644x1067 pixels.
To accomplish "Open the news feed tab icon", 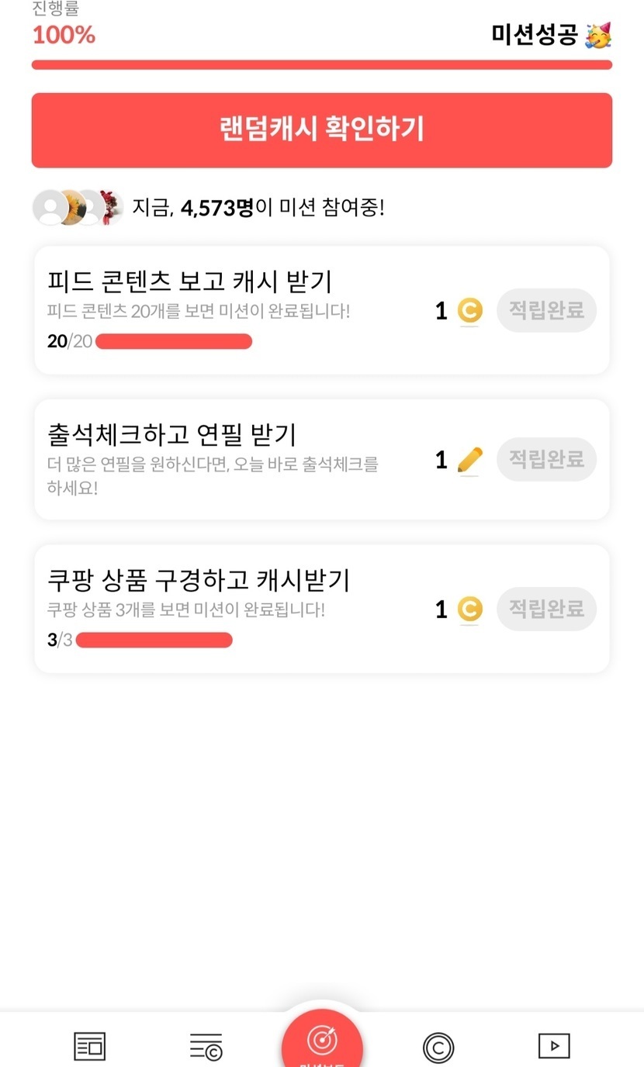I will tap(89, 1046).
